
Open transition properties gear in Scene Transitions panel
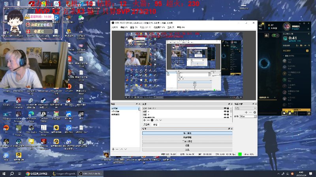(255, 112)
